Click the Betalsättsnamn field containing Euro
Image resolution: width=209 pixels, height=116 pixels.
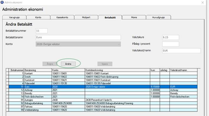coord(78,37)
